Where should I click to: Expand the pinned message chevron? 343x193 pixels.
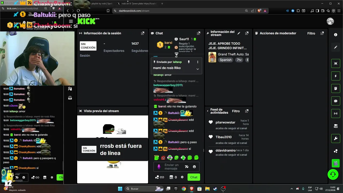(198, 69)
